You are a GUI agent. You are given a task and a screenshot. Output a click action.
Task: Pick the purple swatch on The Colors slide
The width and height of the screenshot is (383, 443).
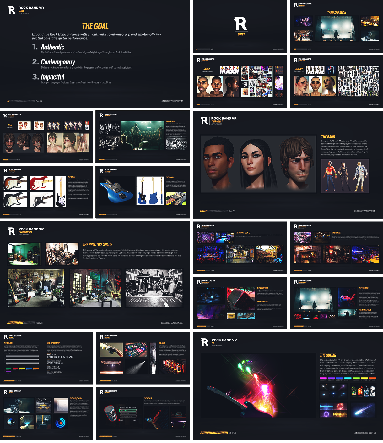[x=8, y=372]
